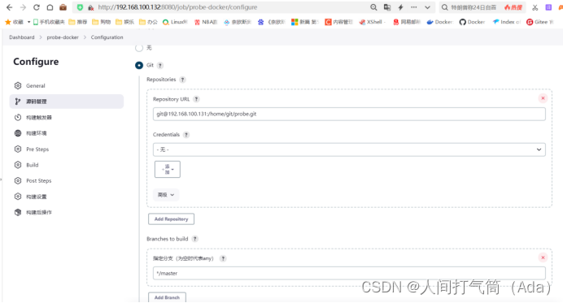Viewport: 563px width, 303px height.
Task: Click the green shield security icon
Action: click(80, 7)
